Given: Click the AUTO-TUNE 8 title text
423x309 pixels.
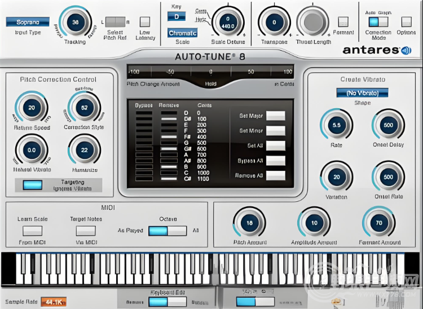Looking at the screenshot, I should pos(210,56).
